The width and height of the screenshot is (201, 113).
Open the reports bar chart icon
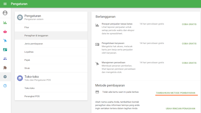(5, 23)
